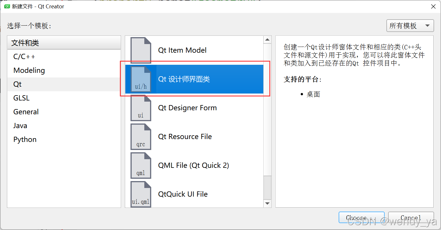This screenshot has width=441, height=230.
Task: Click the ui/h file icon
Action: 141,79
